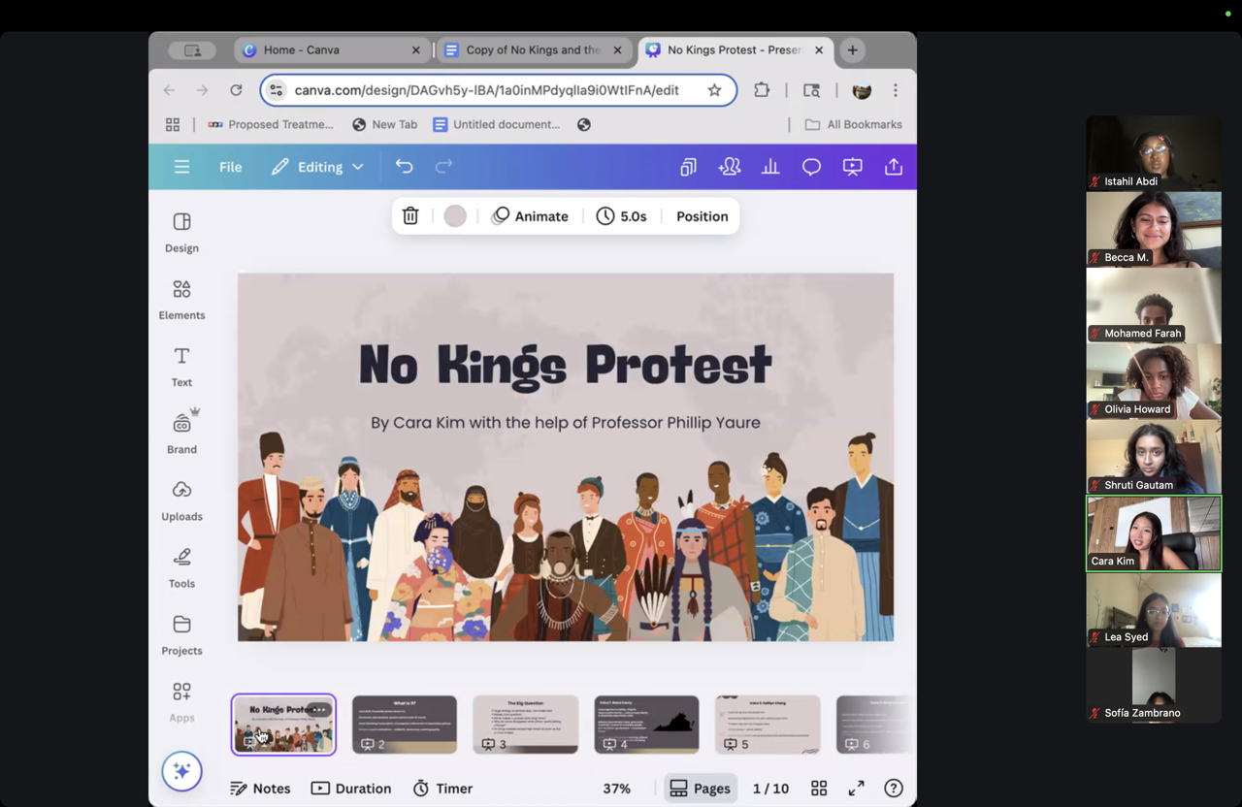The image size is (1242, 807).
Task: Open options on slide 1 thumbnail
Action: 318,710
